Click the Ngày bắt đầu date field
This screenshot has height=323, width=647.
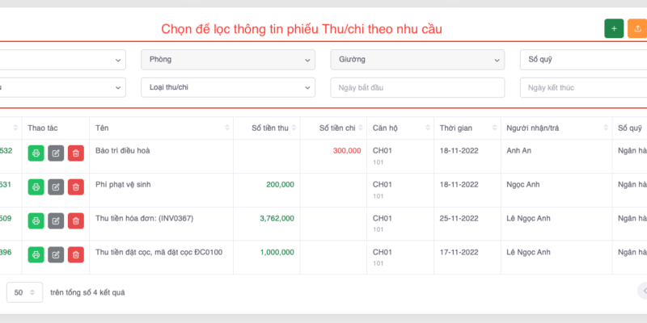417,87
